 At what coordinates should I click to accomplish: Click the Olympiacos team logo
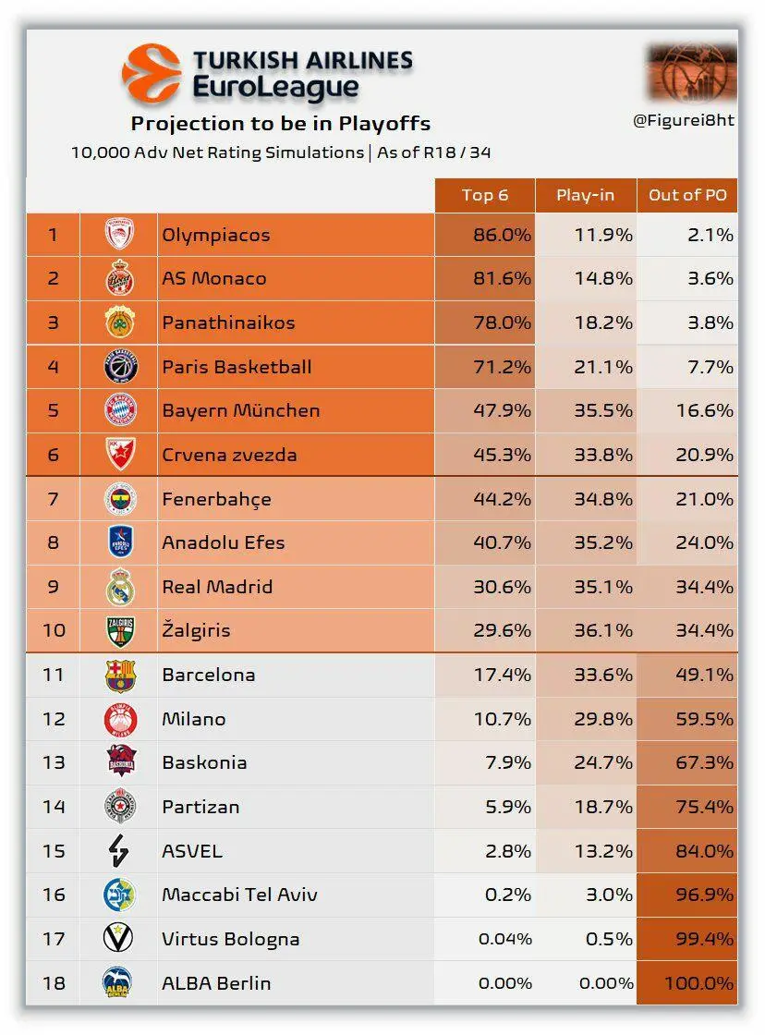tap(119, 235)
